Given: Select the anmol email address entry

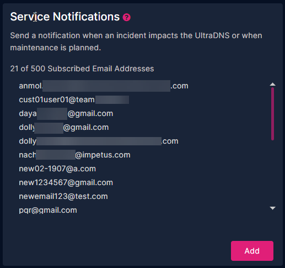Looking at the screenshot, I should tap(104, 86).
